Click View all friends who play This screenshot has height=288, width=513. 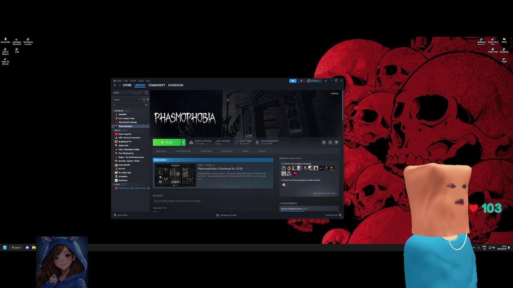pos(324,193)
